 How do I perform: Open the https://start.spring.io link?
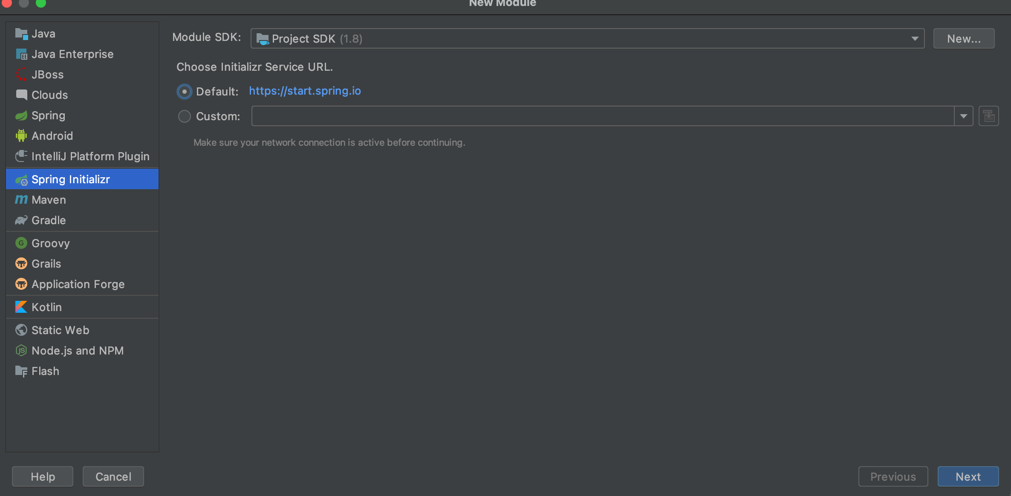305,91
